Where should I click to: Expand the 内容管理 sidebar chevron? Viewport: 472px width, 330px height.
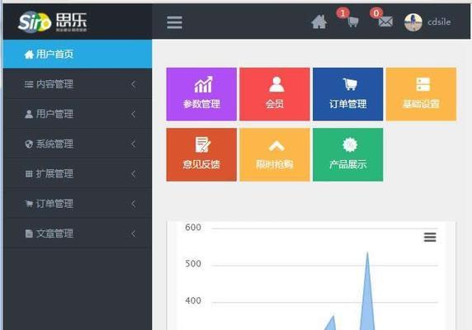click(134, 84)
